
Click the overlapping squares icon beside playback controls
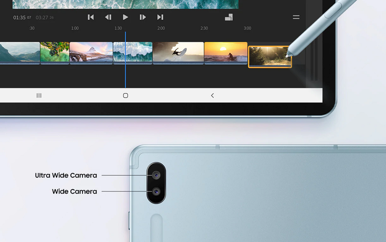pyautogui.click(x=229, y=17)
